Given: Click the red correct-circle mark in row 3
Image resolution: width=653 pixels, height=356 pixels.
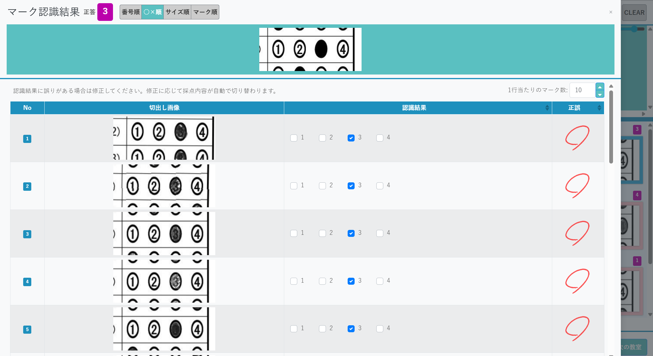Looking at the screenshot, I should click(x=577, y=233).
